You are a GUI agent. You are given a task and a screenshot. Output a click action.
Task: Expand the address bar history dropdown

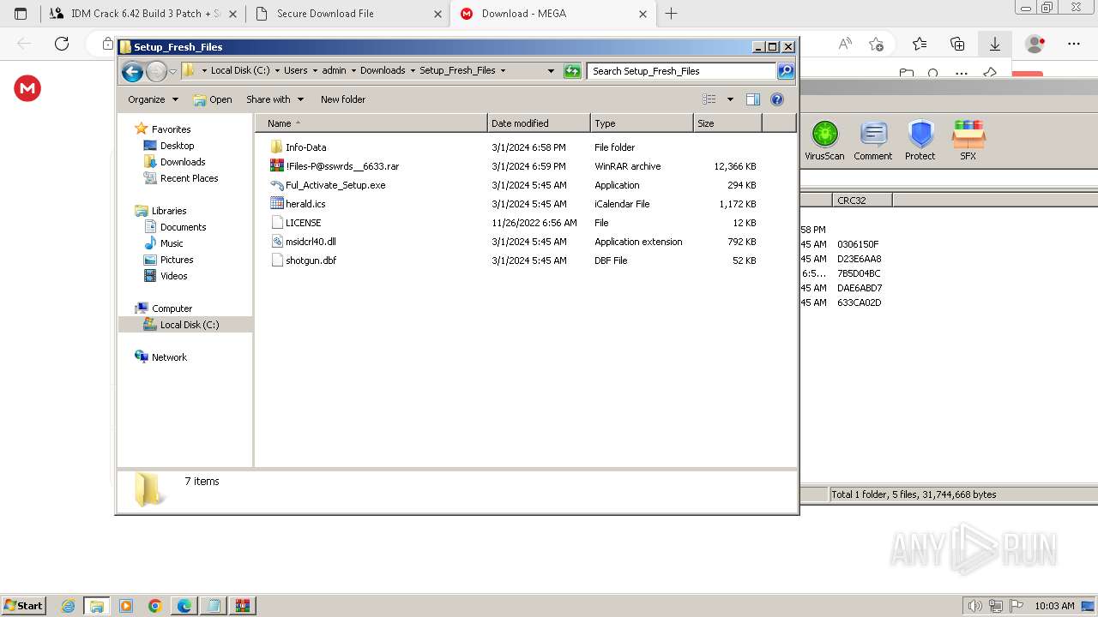point(551,71)
